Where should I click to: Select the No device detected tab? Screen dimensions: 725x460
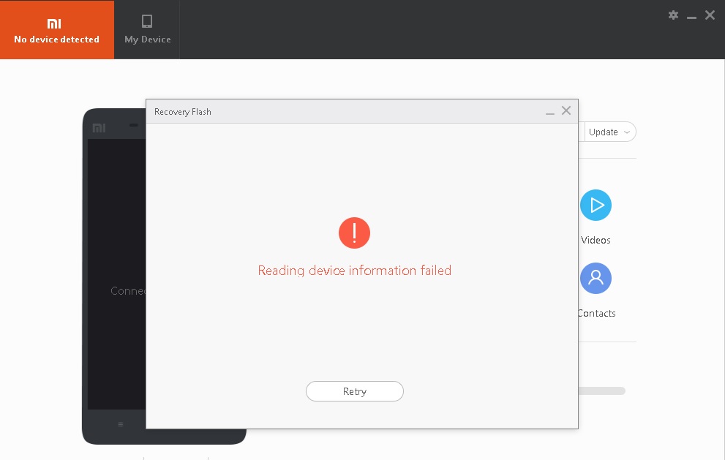(x=56, y=30)
